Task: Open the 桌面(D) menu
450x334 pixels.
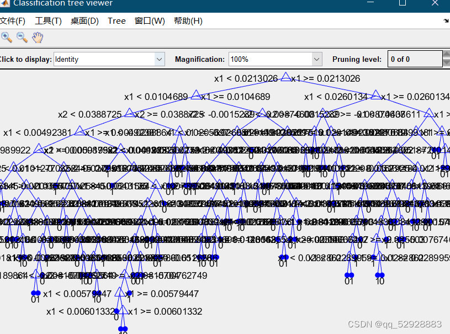Action: (84, 21)
